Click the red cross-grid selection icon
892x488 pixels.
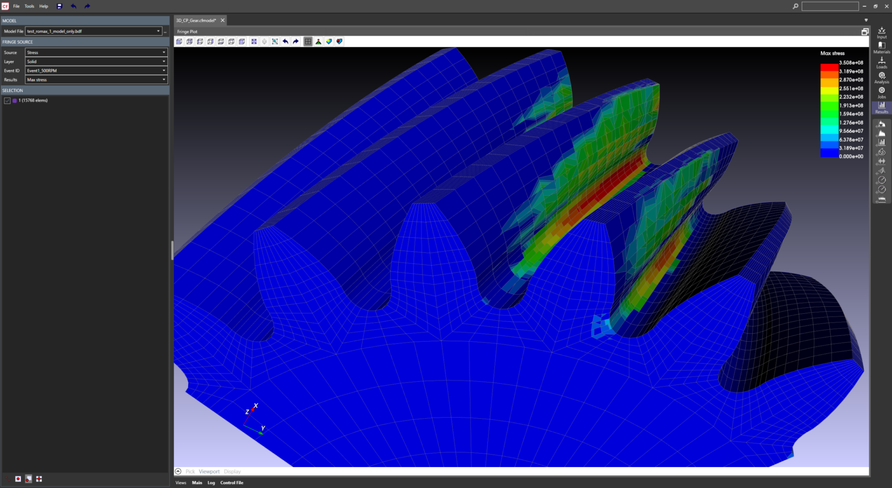click(x=39, y=479)
